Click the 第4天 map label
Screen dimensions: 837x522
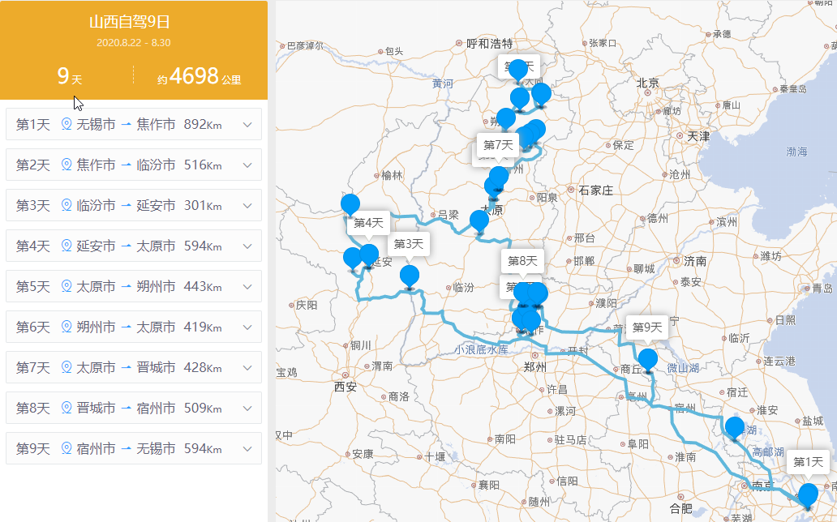368,222
